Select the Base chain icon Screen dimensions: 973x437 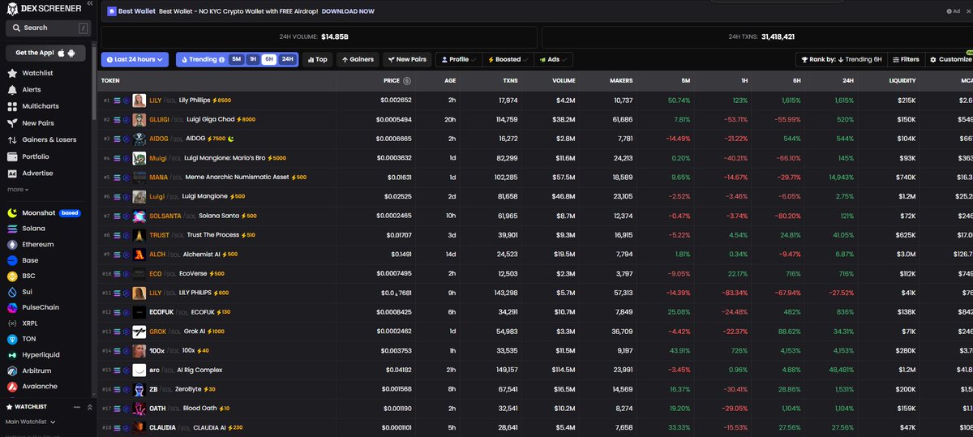pos(12,260)
